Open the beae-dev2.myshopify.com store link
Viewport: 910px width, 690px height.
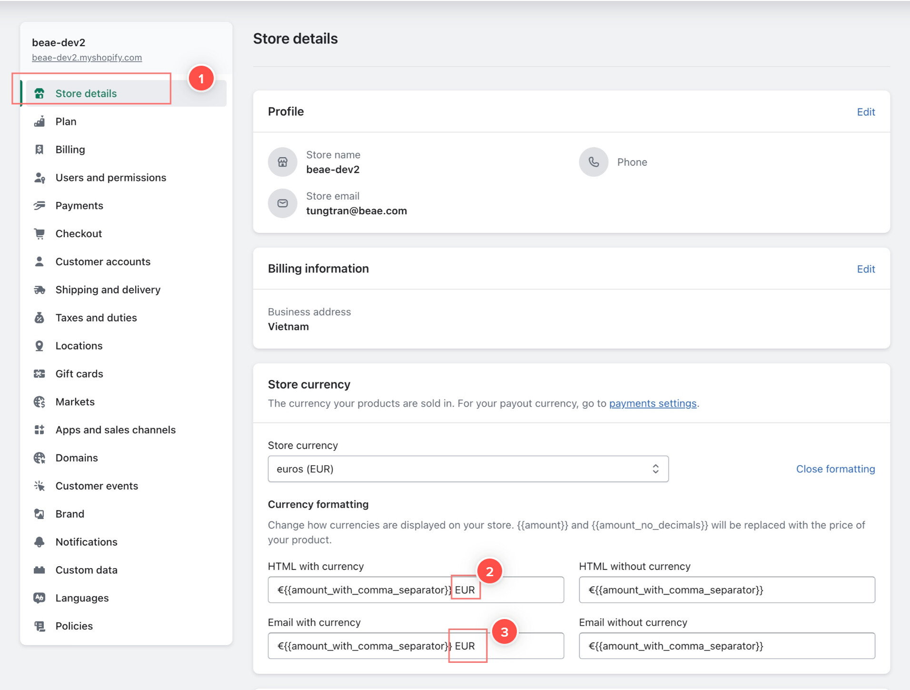click(x=87, y=58)
